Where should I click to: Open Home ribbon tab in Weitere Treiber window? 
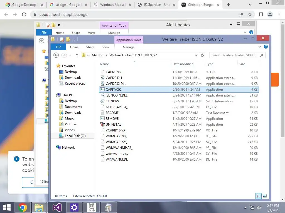tap(74, 47)
